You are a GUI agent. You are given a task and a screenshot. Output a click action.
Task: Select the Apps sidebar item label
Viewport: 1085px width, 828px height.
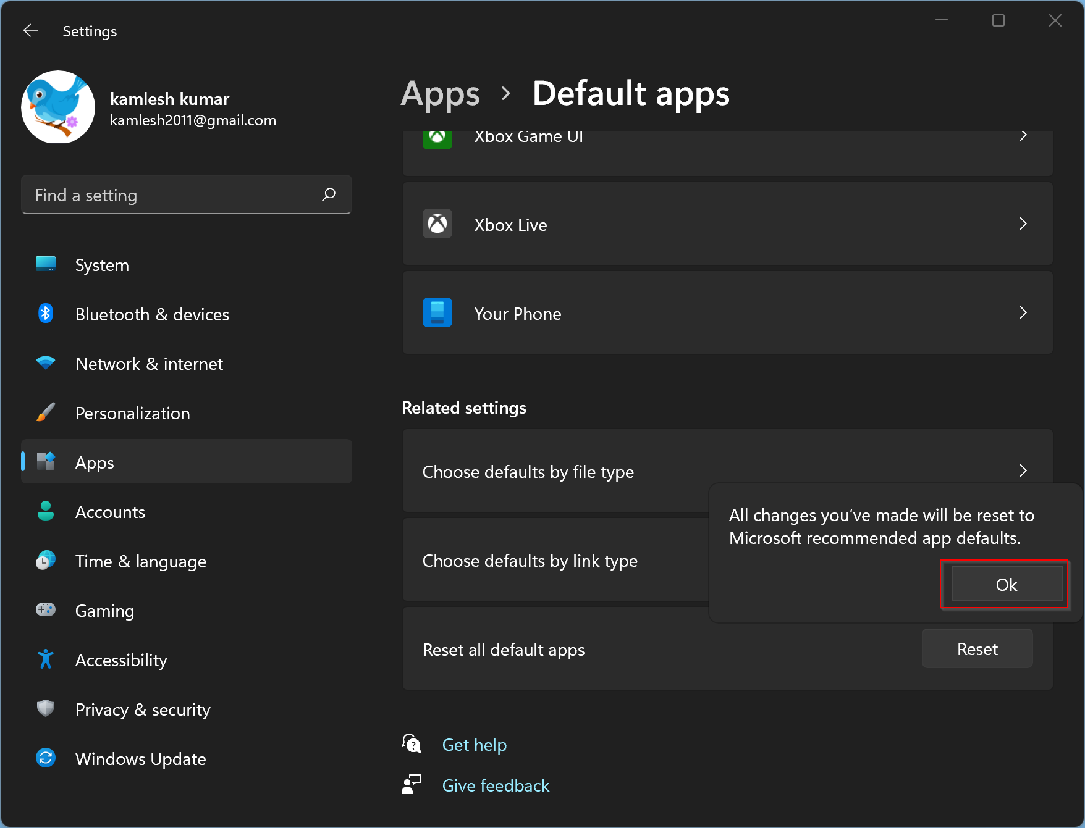click(x=95, y=462)
